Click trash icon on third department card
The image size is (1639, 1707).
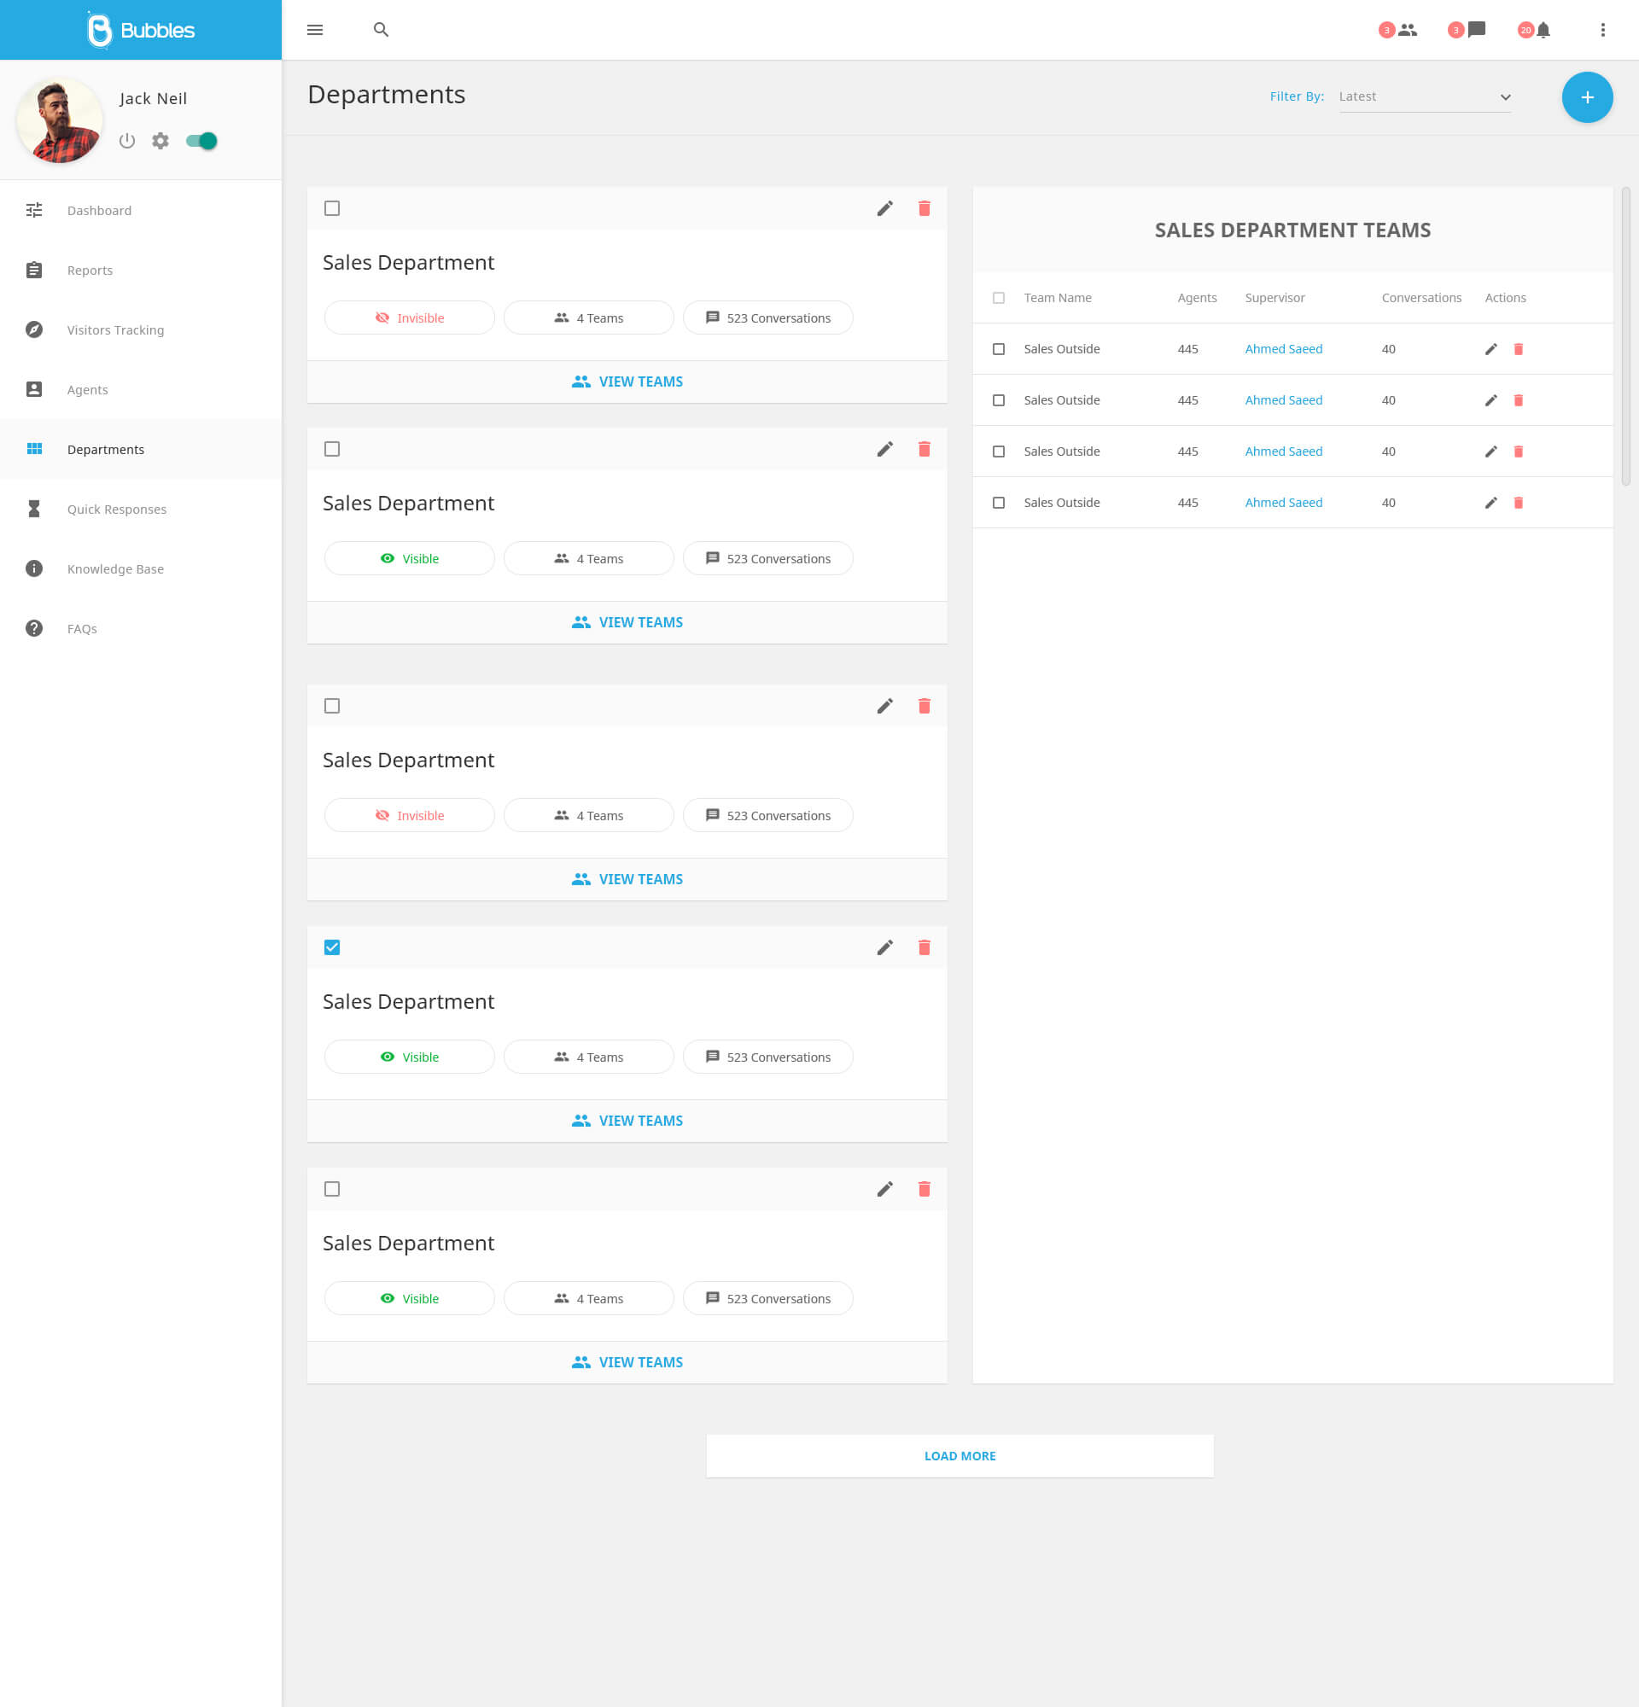coord(924,706)
